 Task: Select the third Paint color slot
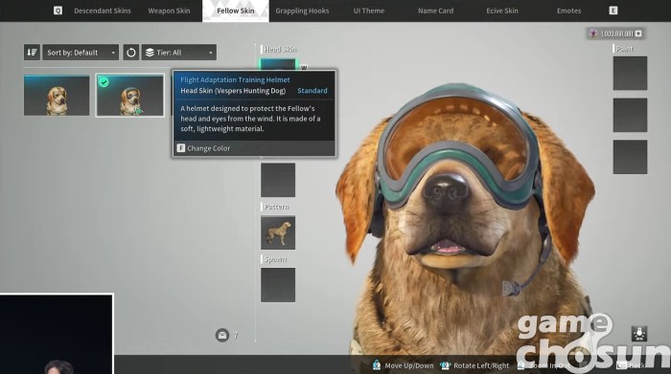(630, 157)
